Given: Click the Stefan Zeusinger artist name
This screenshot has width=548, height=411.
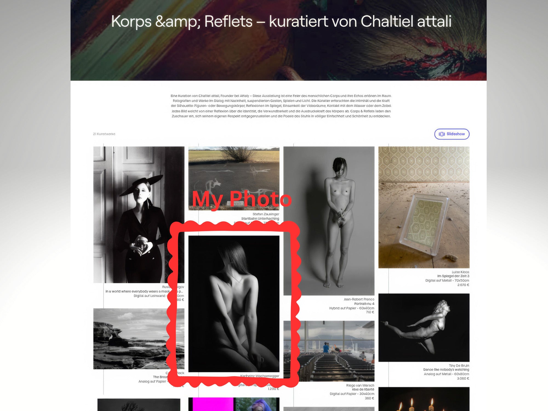Looking at the screenshot, I should pyautogui.click(x=266, y=214).
